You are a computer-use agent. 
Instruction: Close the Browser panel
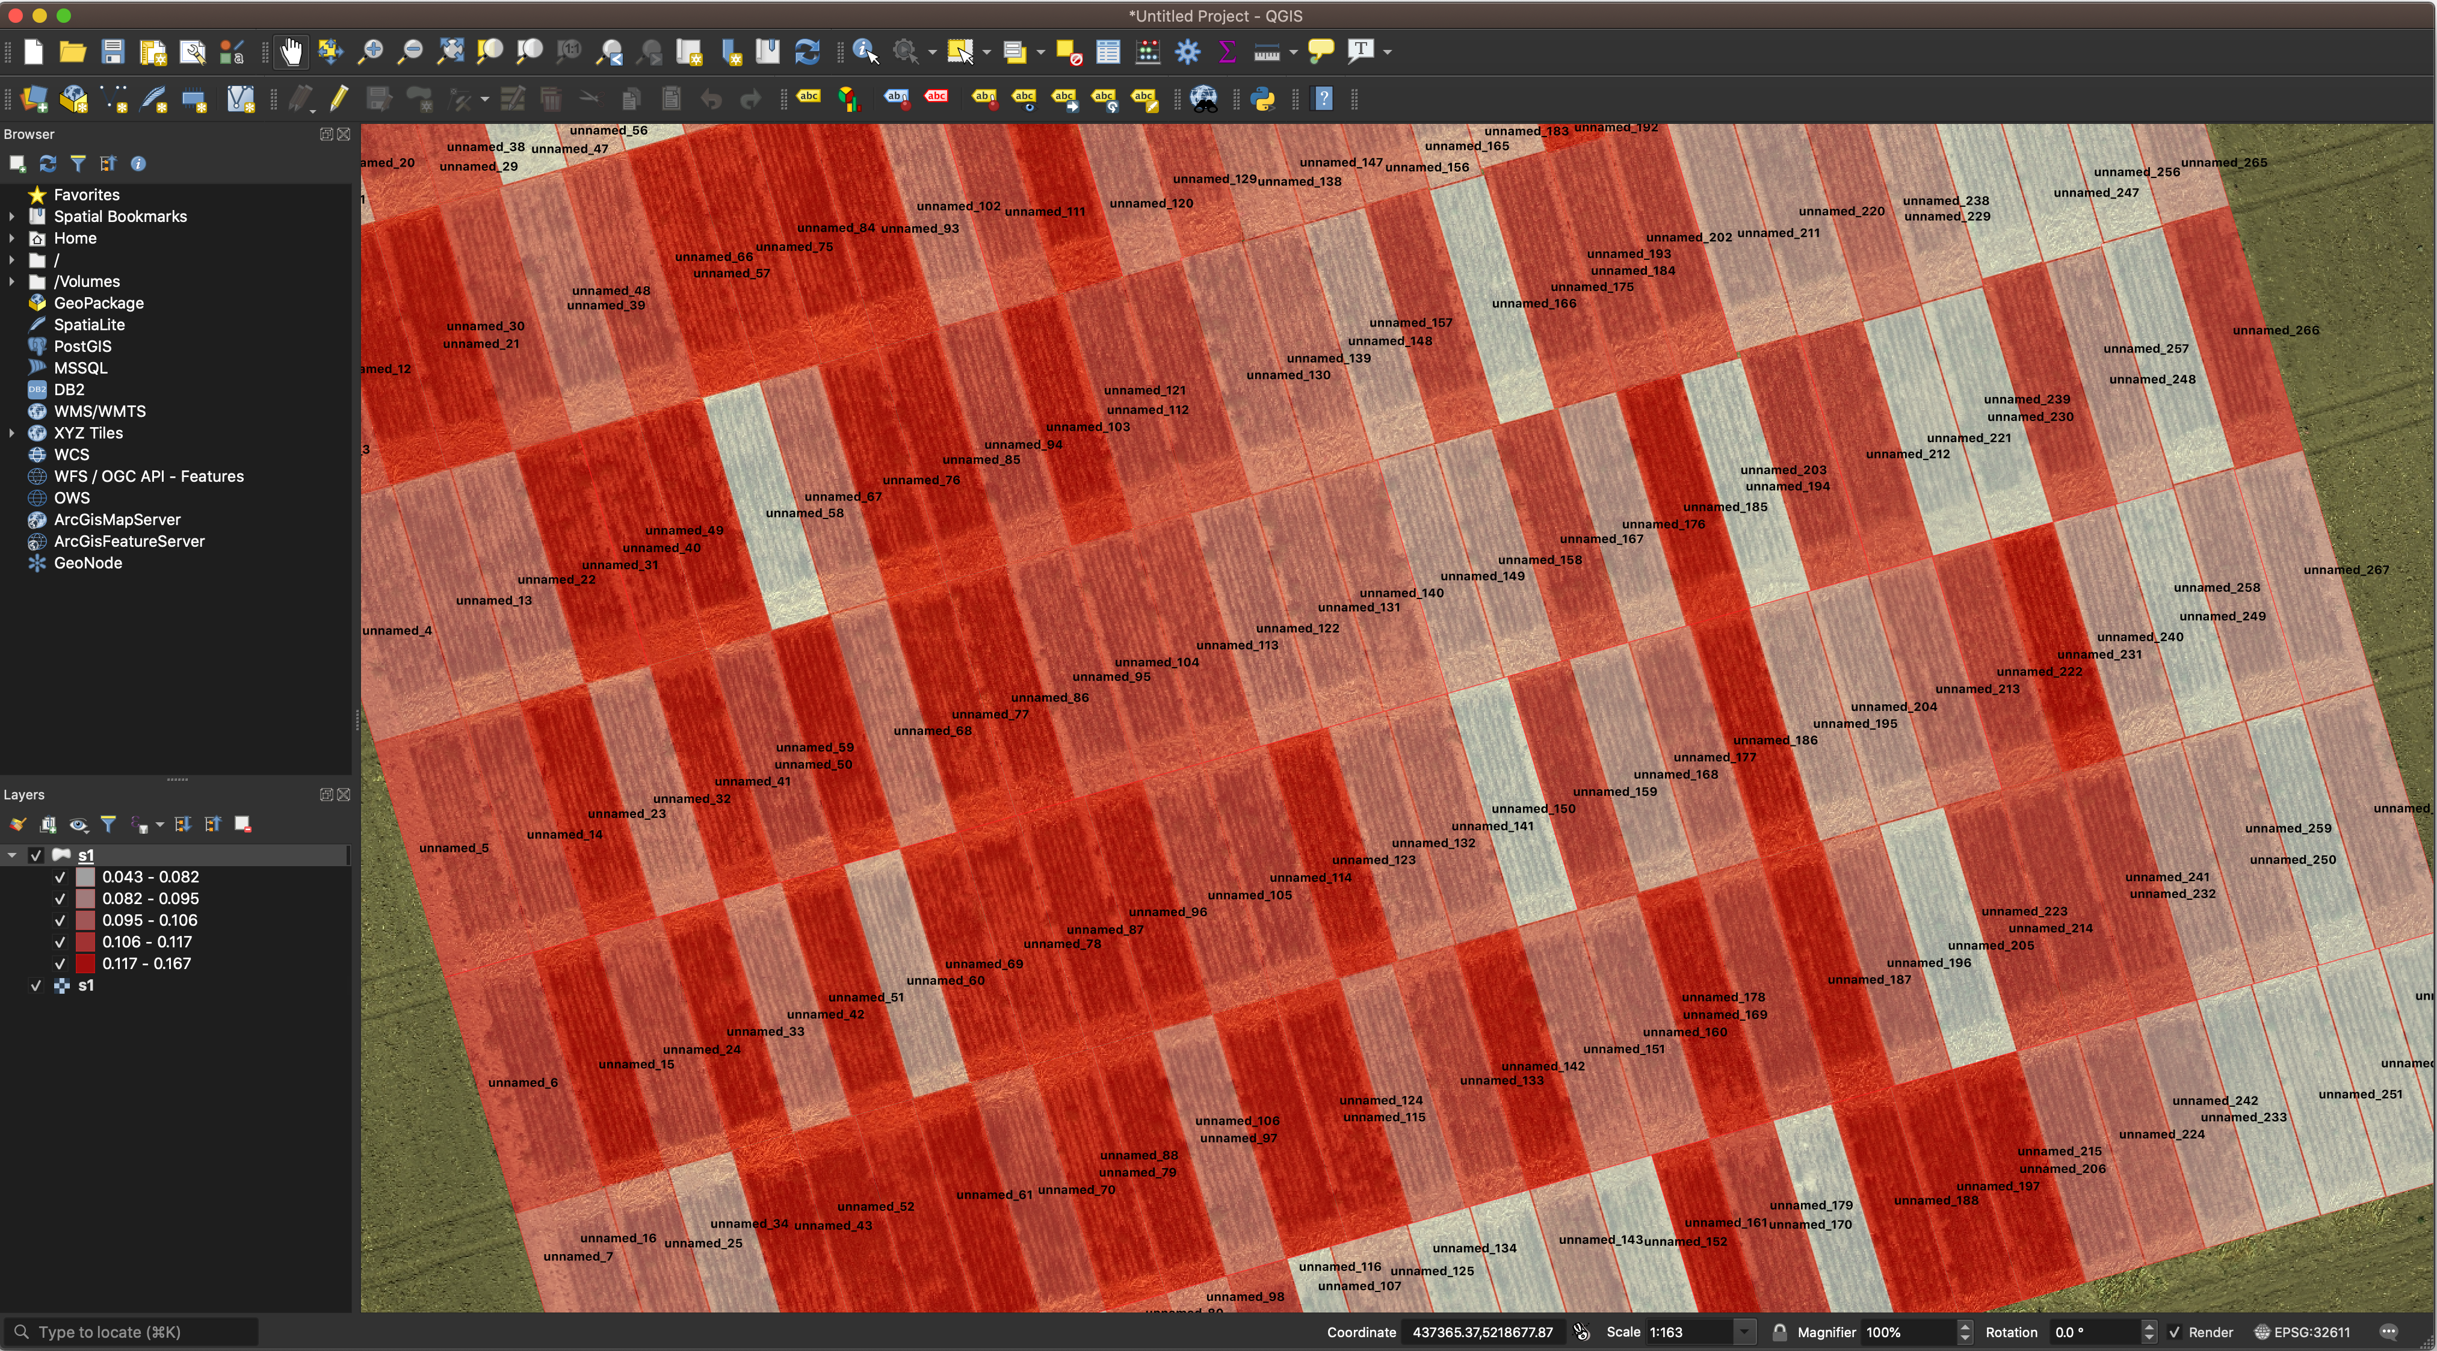344,134
